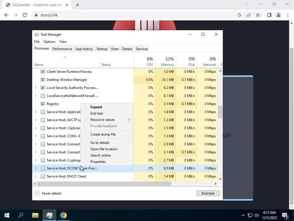This screenshot has height=221, width=294.
Task: Show hidden system tray icons
Action: pyautogui.click(x=243, y=215)
